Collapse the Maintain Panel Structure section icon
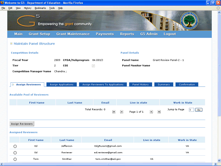 click(x=11, y=44)
